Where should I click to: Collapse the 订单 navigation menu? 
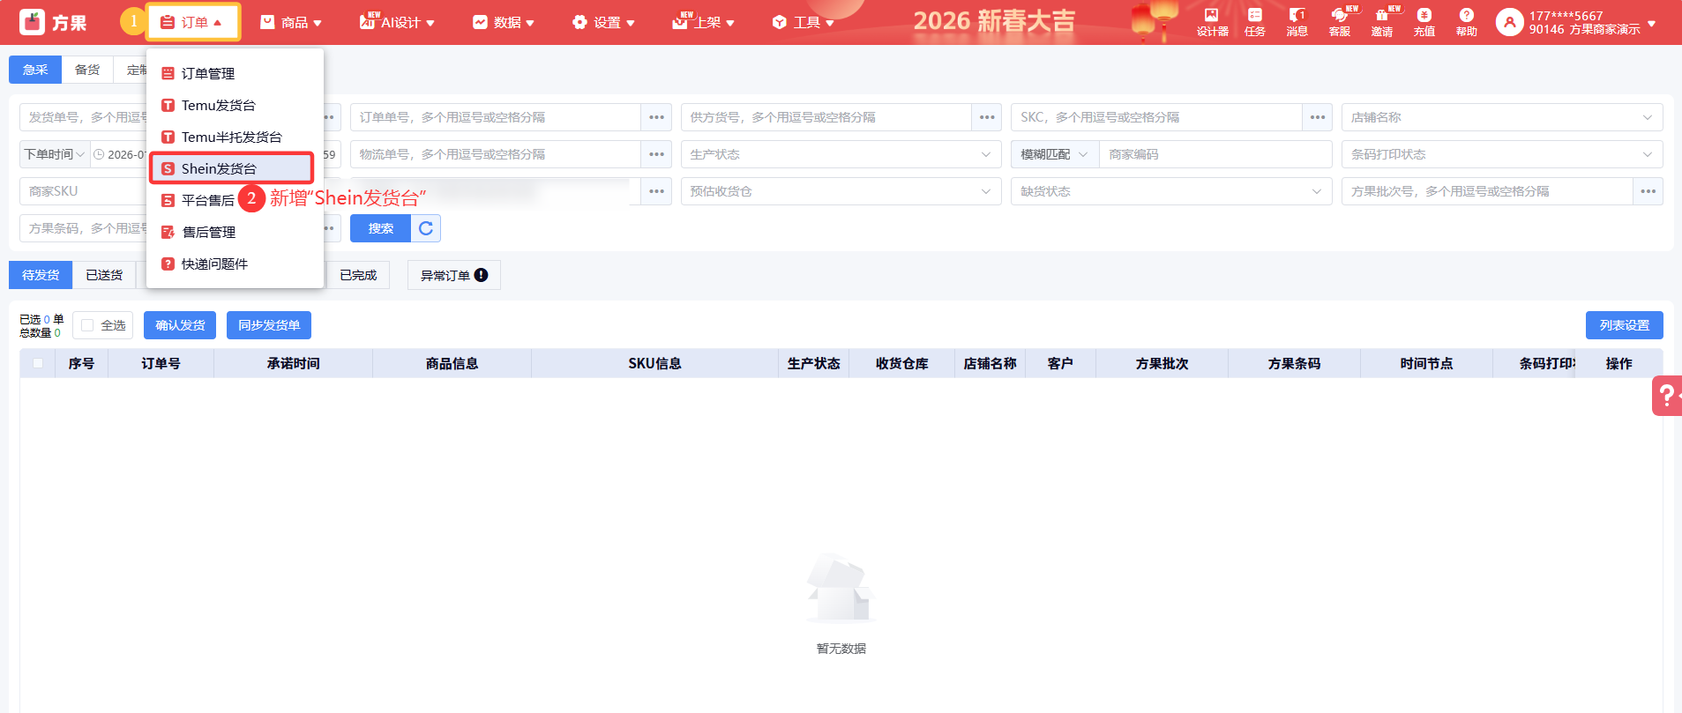point(192,22)
